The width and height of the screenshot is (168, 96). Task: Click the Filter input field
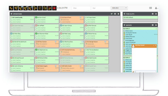click(x=81, y=8)
